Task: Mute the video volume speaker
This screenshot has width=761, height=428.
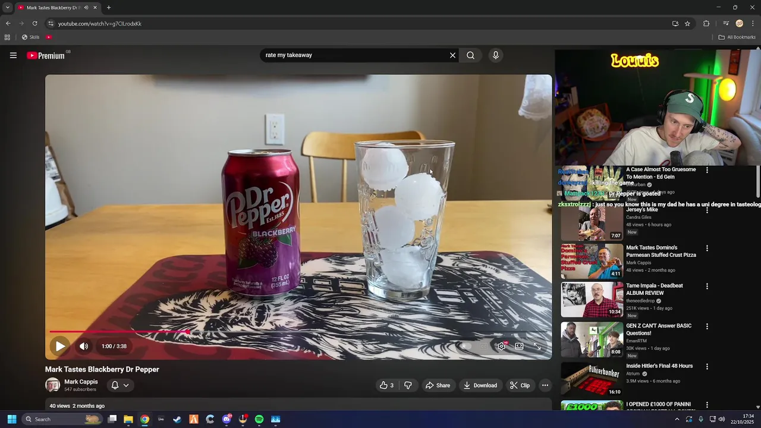Action: [84, 346]
